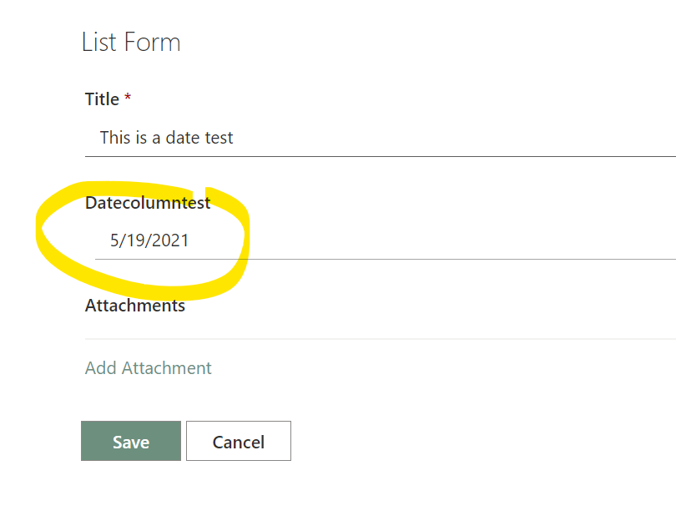Click the Title input field
This screenshot has width=676, height=511.
click(334, 138)
